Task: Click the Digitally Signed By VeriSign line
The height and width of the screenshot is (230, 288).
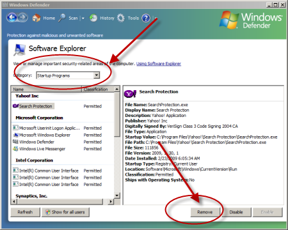Action: point(181,126)
